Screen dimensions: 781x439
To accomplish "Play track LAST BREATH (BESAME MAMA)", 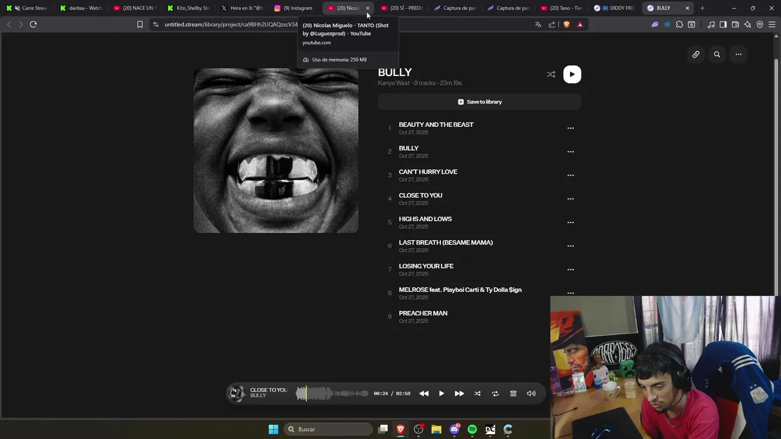I will click(445, 243).
